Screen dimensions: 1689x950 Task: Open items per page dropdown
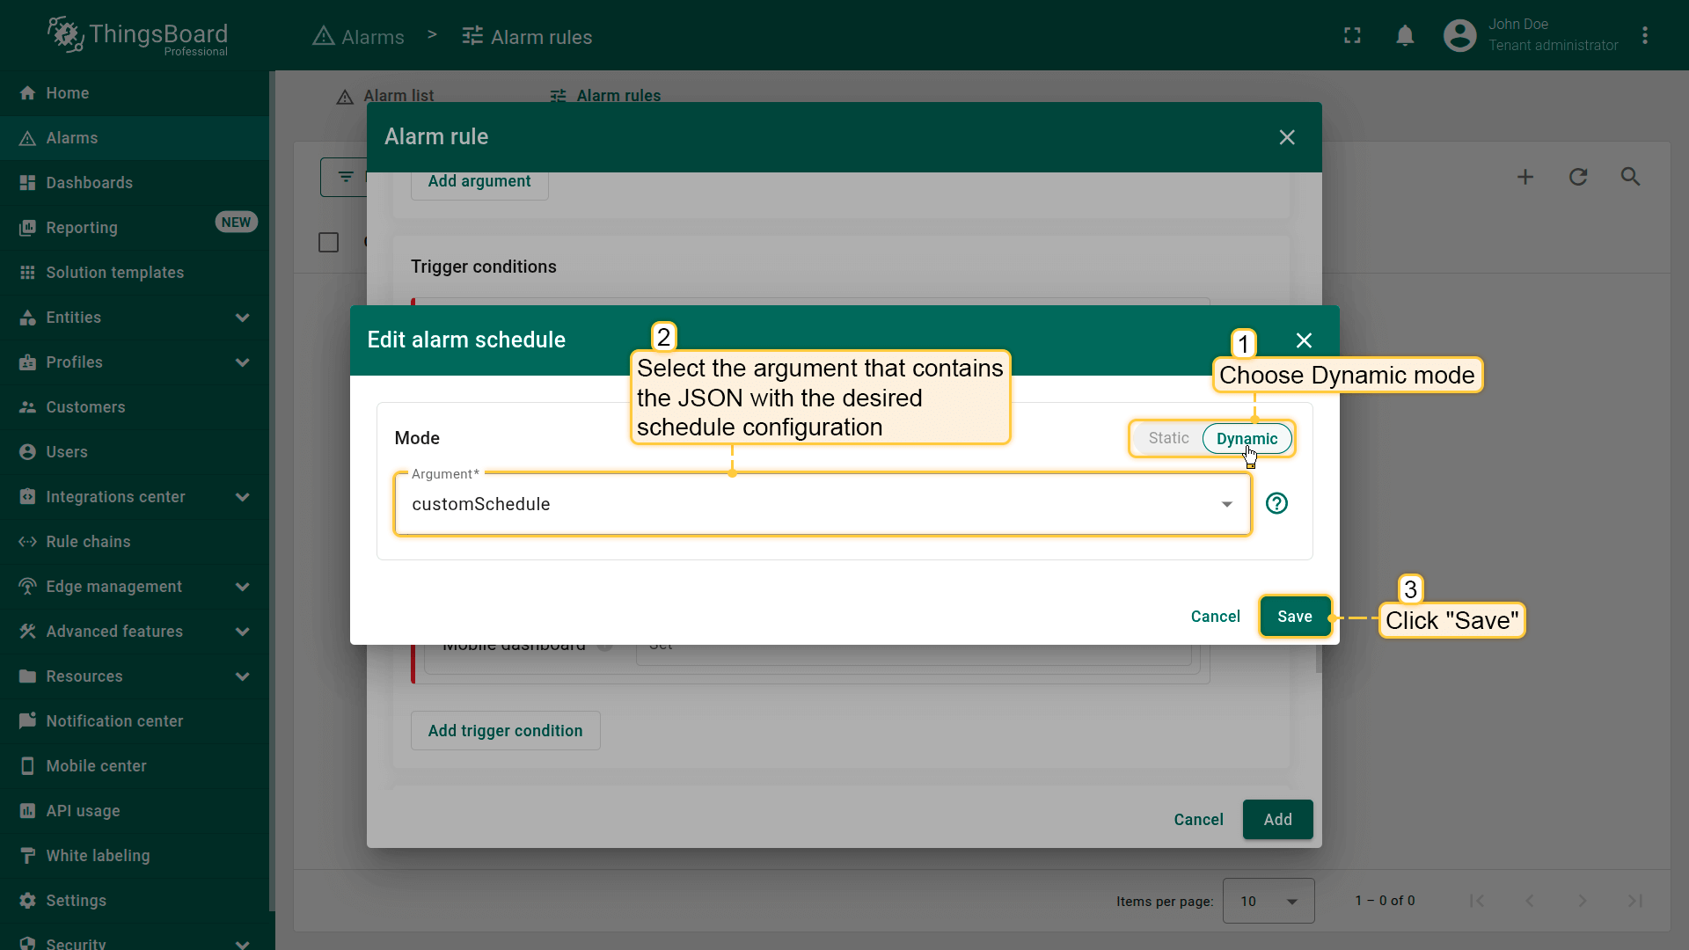pos(1268,901)
